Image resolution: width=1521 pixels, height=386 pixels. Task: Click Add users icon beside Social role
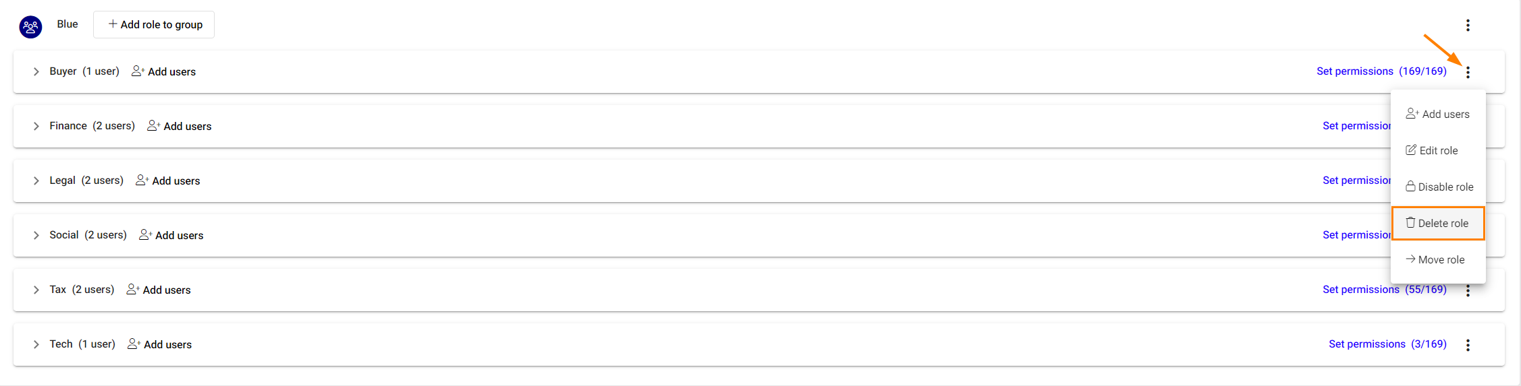point(145,235)
